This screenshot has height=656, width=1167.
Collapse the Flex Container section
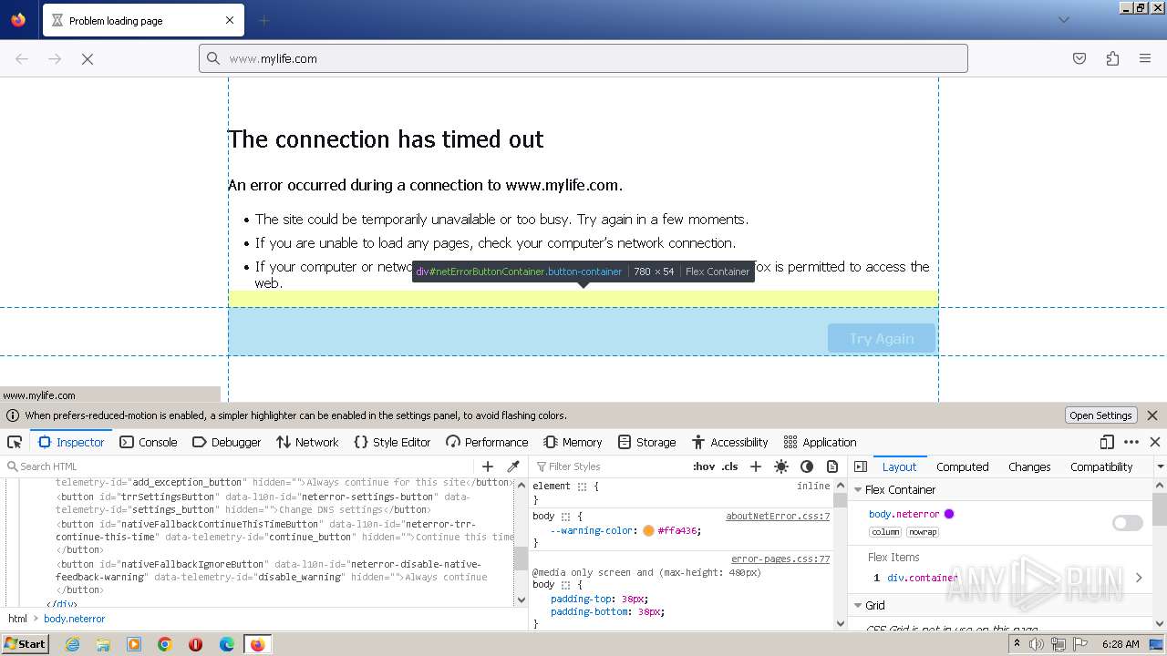tap(857, 489)
